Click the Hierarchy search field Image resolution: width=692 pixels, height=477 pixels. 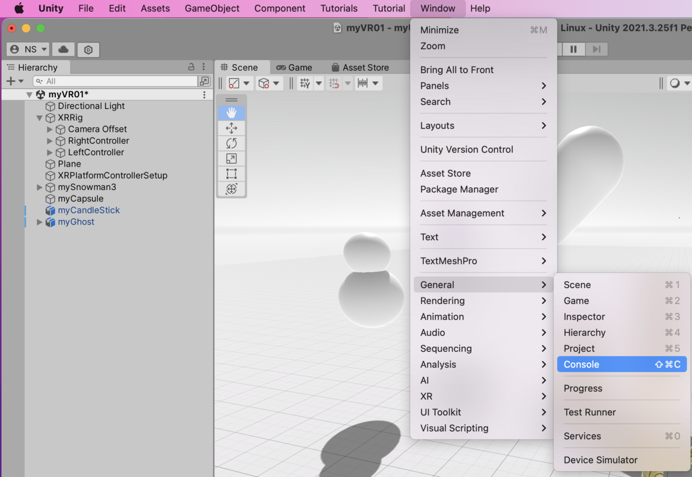(x=115, y=81)
